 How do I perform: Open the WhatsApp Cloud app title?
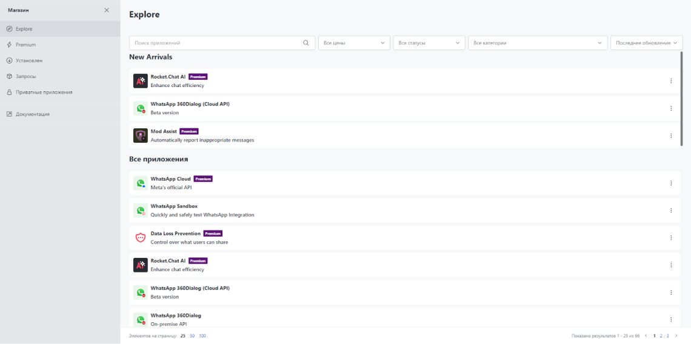(x=170, y=179)
